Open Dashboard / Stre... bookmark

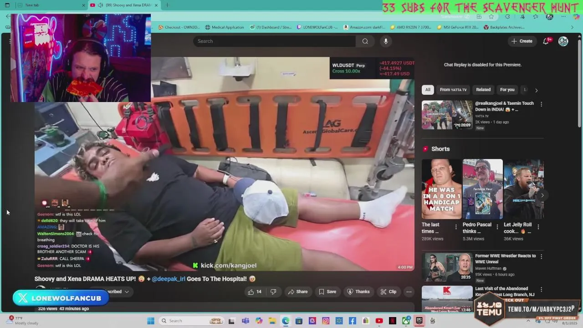[271, 27]
